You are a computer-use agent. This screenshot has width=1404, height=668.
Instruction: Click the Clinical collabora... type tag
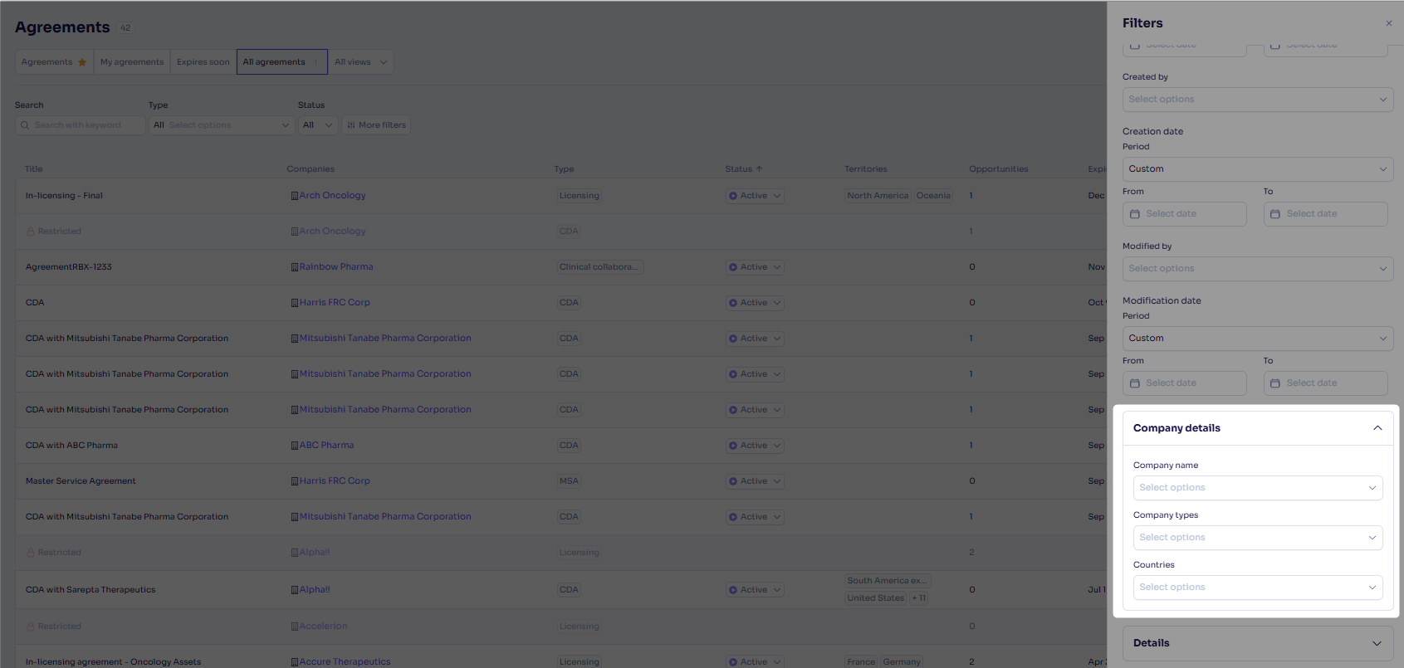pos(600,267)
